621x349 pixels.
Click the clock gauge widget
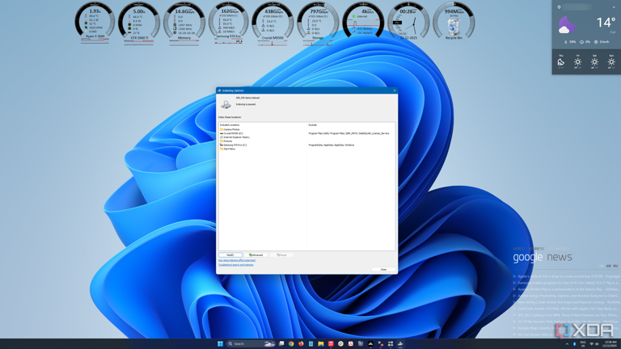(408, 21)
